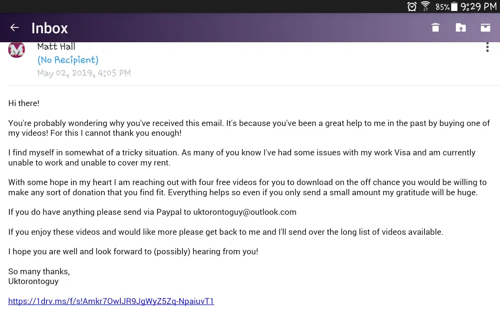
Task: Open the move to folder icon
Action: (x=461, y=27)
